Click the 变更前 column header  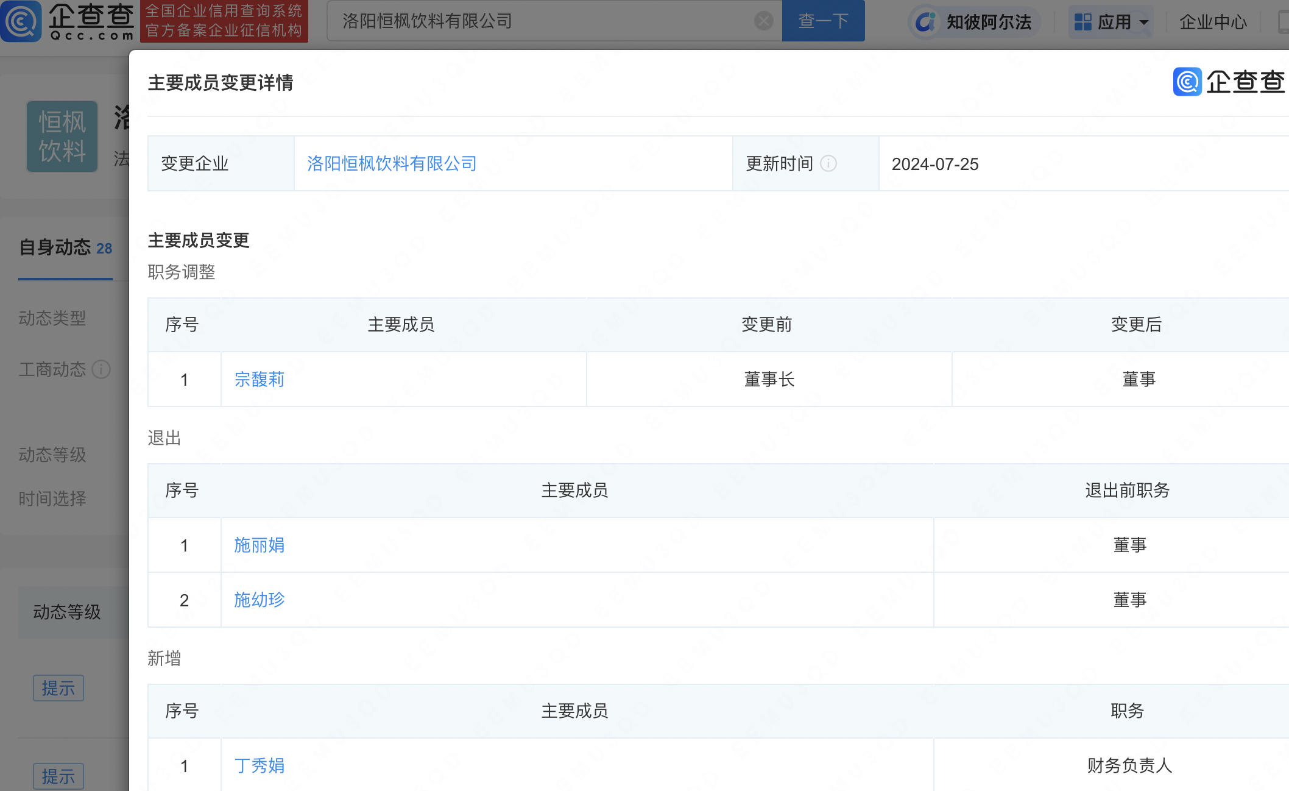click(766, 324)
